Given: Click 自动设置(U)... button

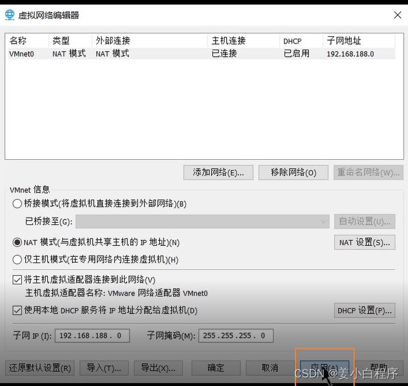Looking at the screenshot, I should [364, 221].
